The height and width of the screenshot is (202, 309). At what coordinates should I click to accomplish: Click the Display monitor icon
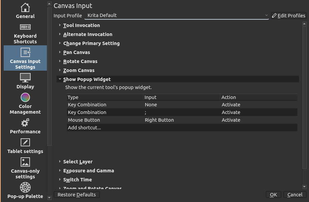point(25,78)
